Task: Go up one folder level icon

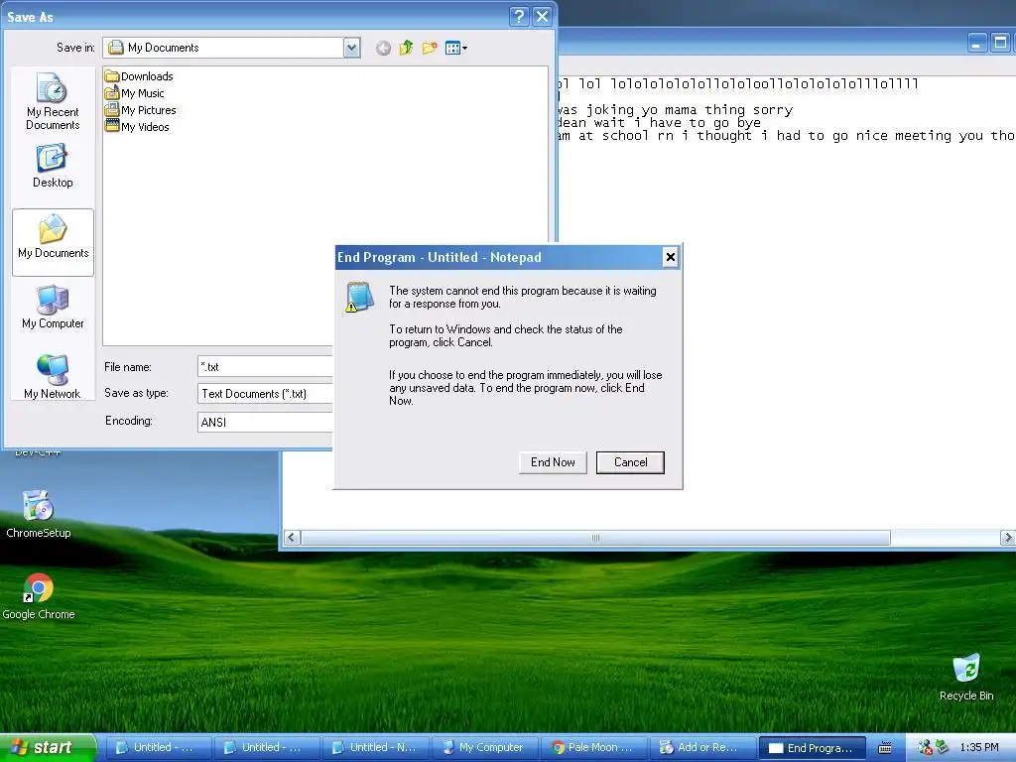Action: 406,48
